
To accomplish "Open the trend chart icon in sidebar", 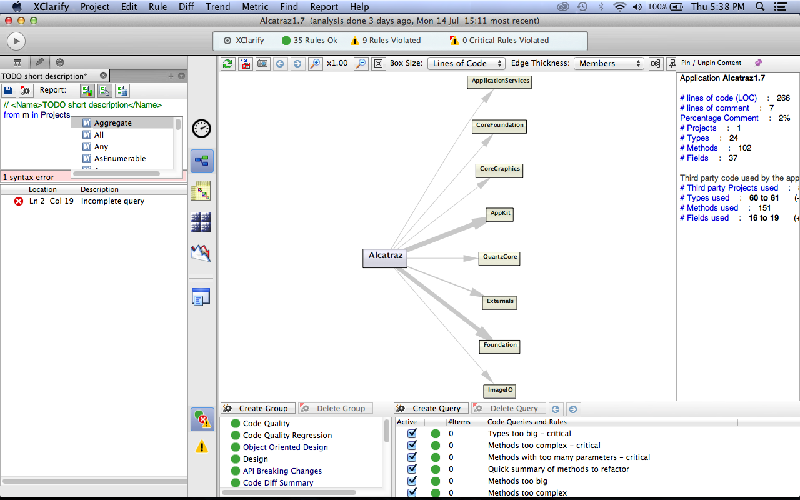I will [201, 252].
